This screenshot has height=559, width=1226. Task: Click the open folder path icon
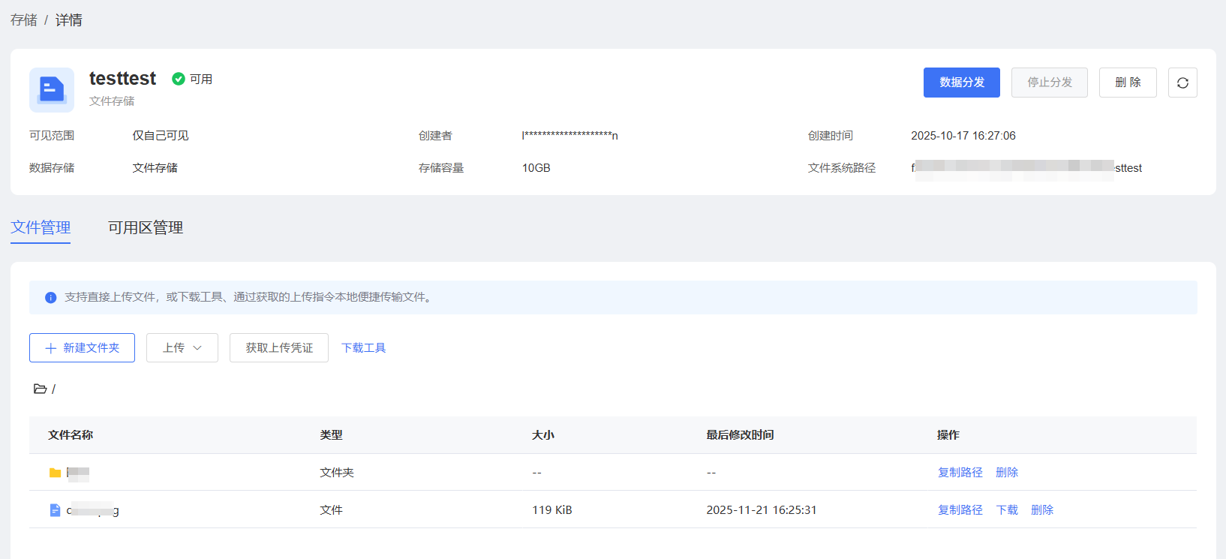[x=40, y=389]
